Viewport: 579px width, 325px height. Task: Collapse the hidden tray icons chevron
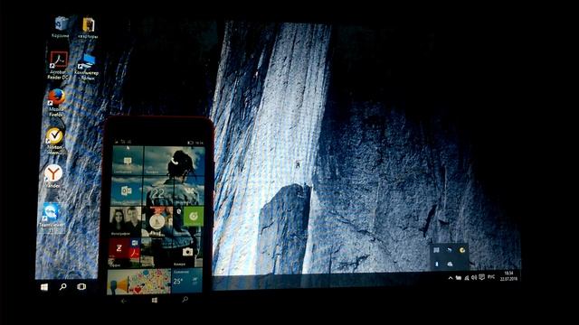451,278
